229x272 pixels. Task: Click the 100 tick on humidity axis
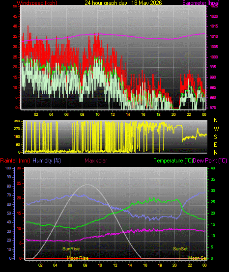coord(8,168)
